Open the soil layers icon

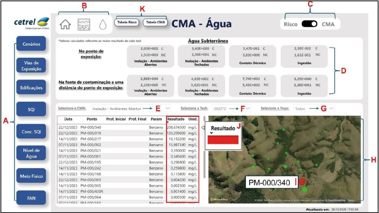tap(84, 24)
